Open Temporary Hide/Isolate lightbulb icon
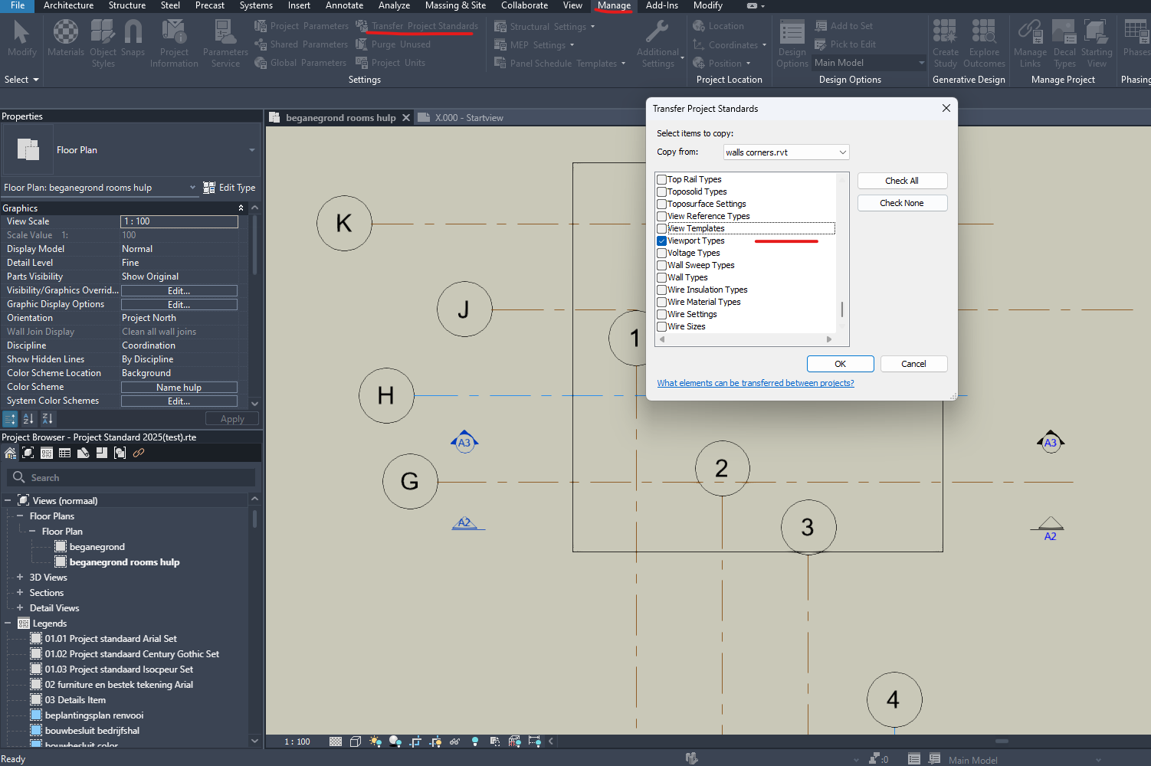This screenshot has width=1151, height=766. coord(475,741)
